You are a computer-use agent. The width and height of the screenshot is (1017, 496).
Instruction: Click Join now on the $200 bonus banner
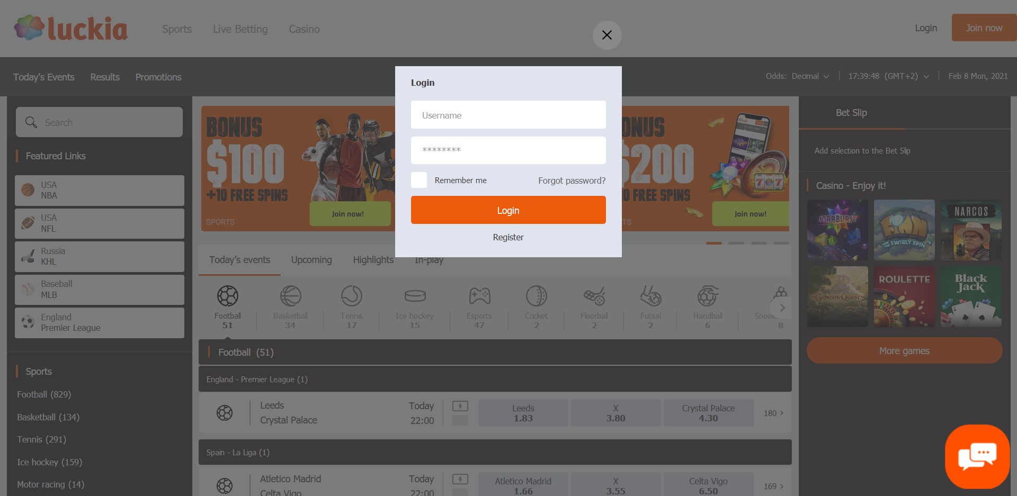[751, 214]
